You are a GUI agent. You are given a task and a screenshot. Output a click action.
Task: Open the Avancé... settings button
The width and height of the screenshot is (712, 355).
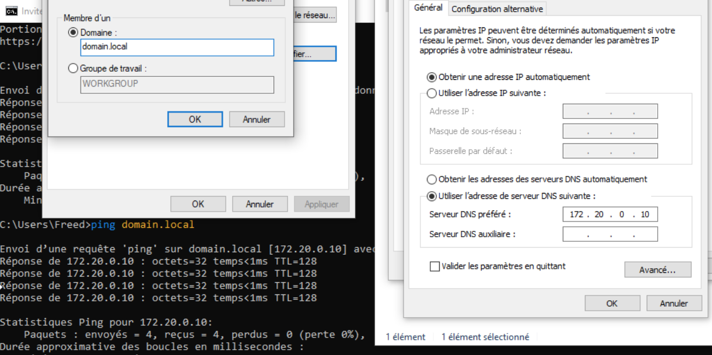click(x=657, y=270)
